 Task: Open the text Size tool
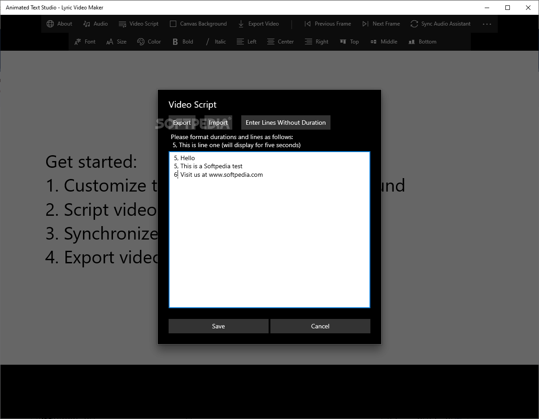coord(116,41)
